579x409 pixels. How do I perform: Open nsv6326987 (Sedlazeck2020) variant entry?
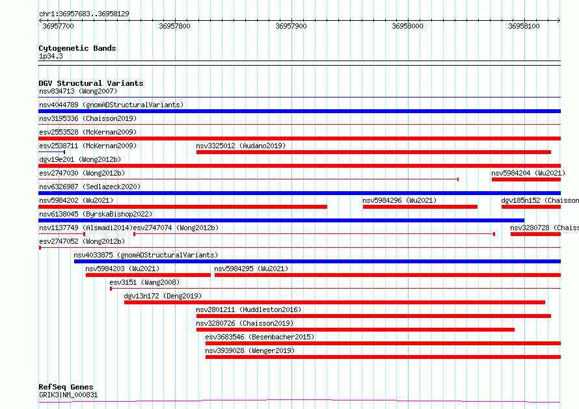[90, 187]
